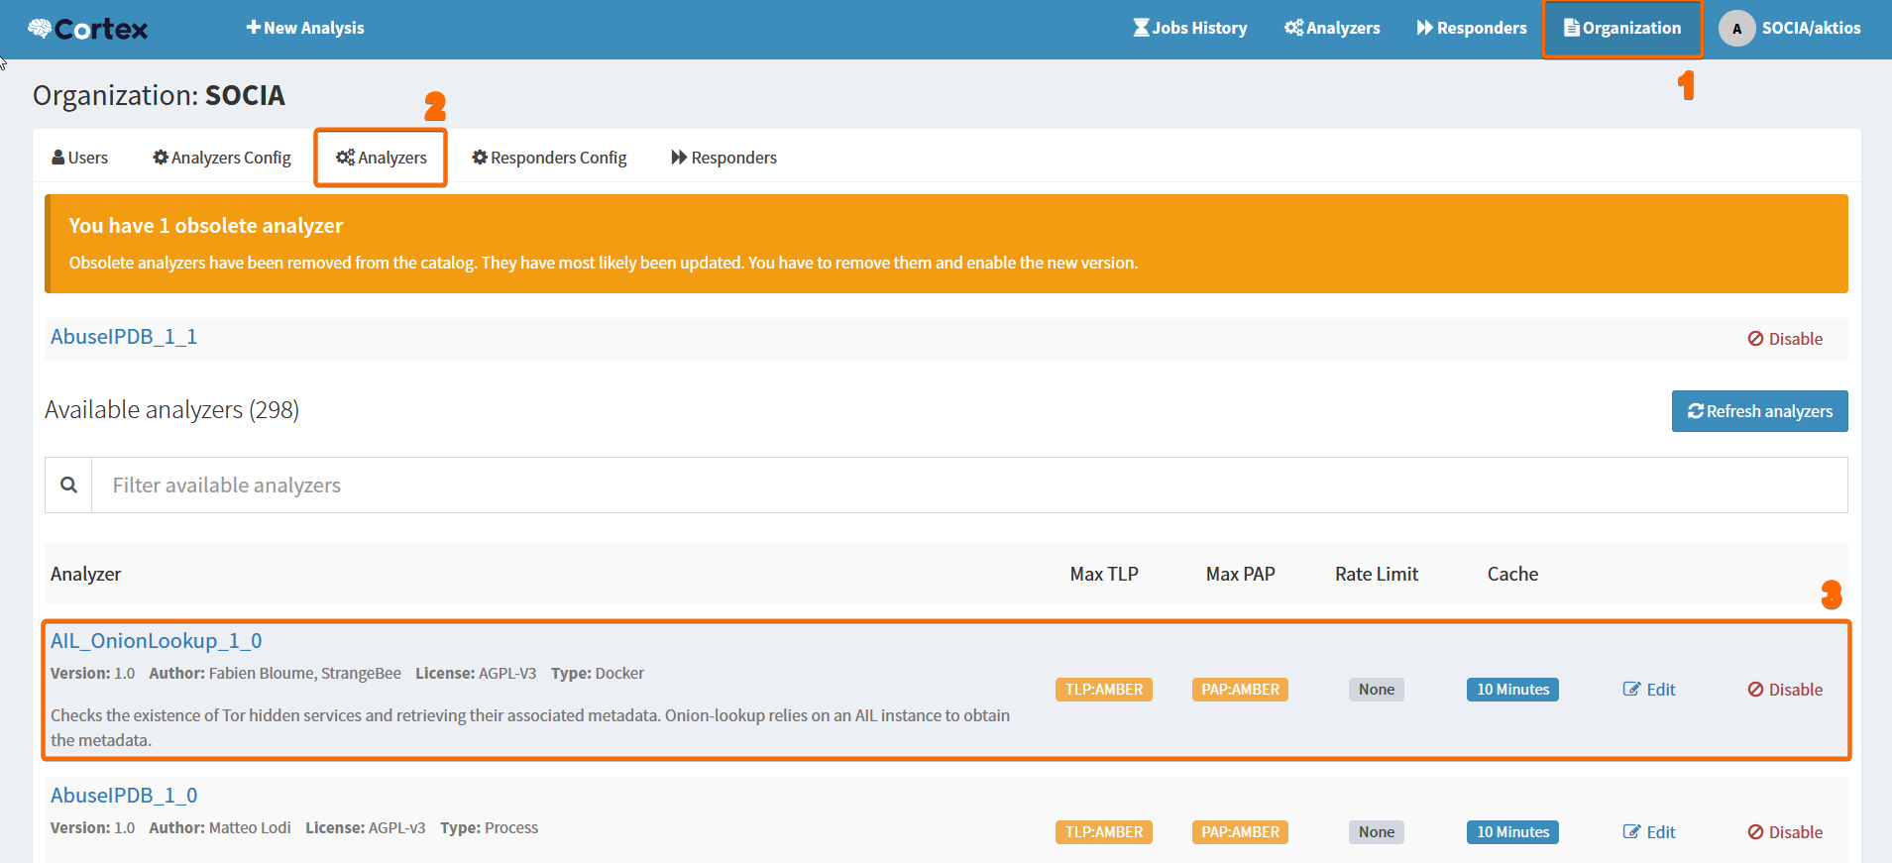1892x863 pixels.
Task: Click the Available analyzers (298) heading
Action: click(171, 409)
